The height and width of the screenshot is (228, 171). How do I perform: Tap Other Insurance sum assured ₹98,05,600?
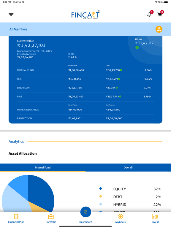point(113,110)
